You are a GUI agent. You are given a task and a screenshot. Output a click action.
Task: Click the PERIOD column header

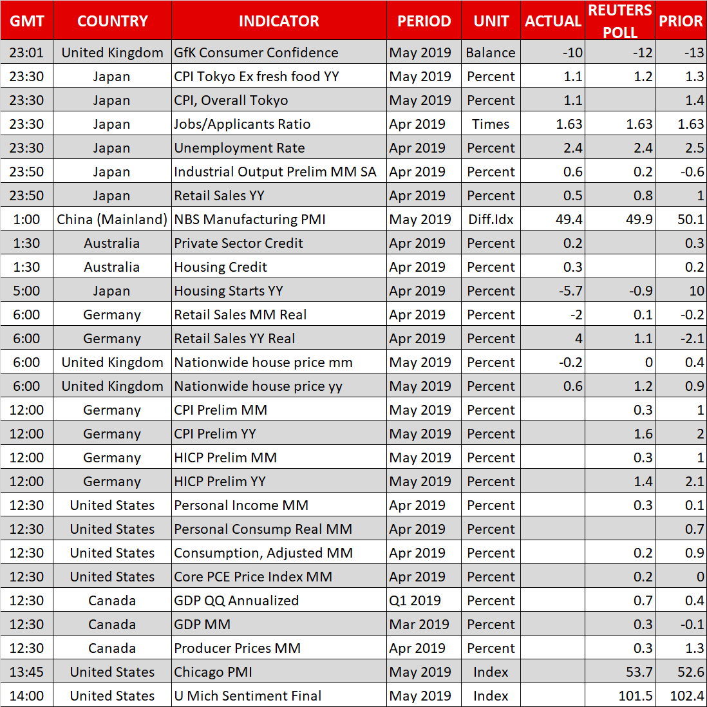424,21
